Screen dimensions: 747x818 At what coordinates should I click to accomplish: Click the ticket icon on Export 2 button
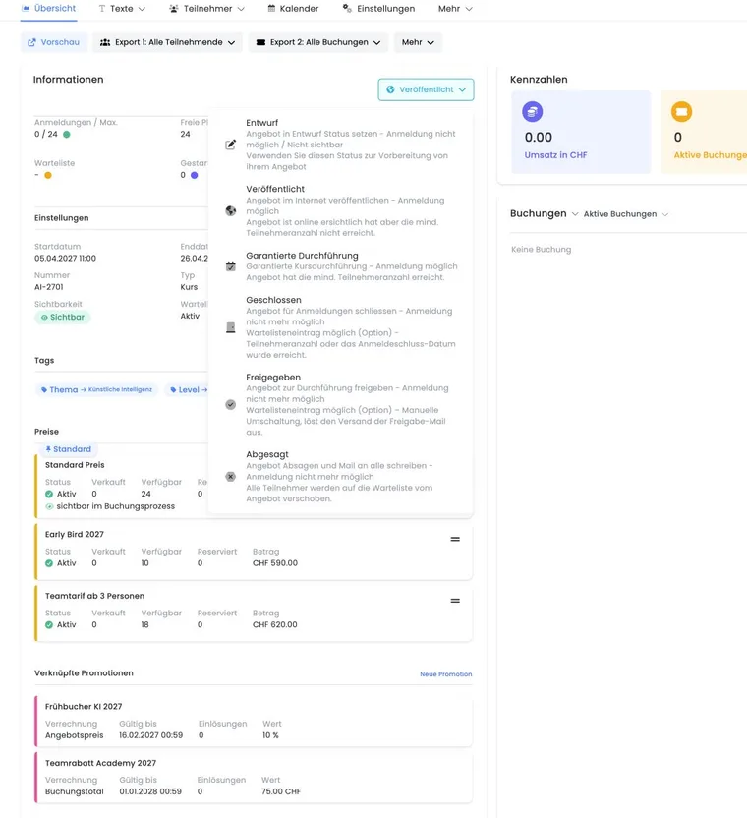click(260, 42)
